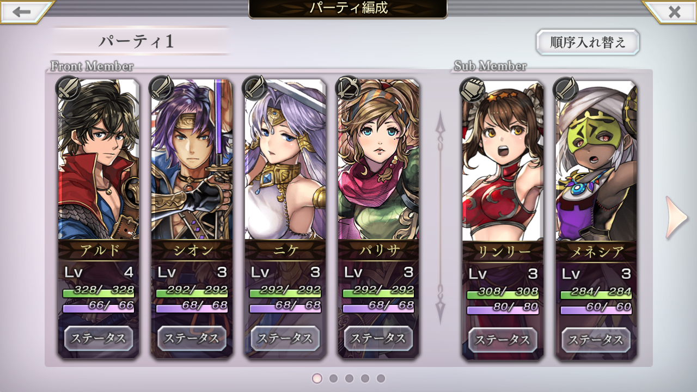Click Shion's katana weapon icon
Viewport: 697px width, 392px height.
(162, 88)
